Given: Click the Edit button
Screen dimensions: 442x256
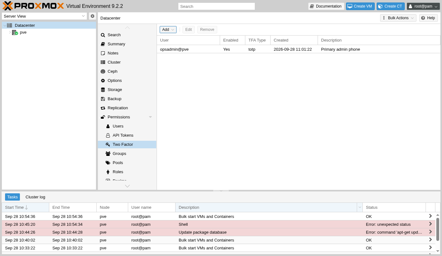Looking at the screenshot, I should 188,30.
